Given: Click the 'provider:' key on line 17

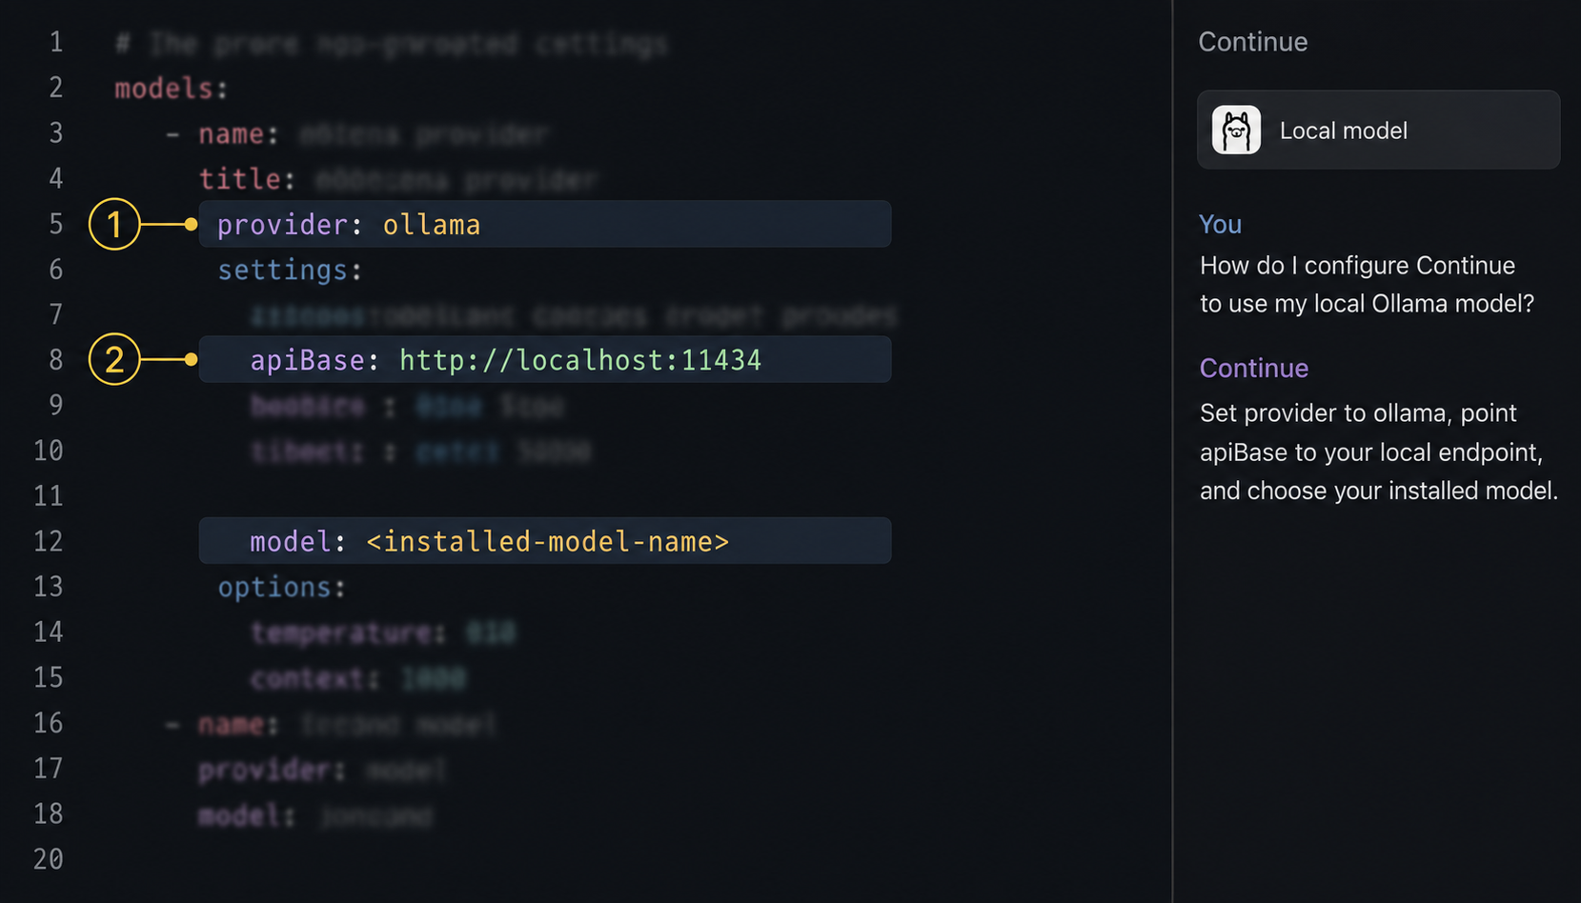Looking at the screenshot, I should 272,770.
